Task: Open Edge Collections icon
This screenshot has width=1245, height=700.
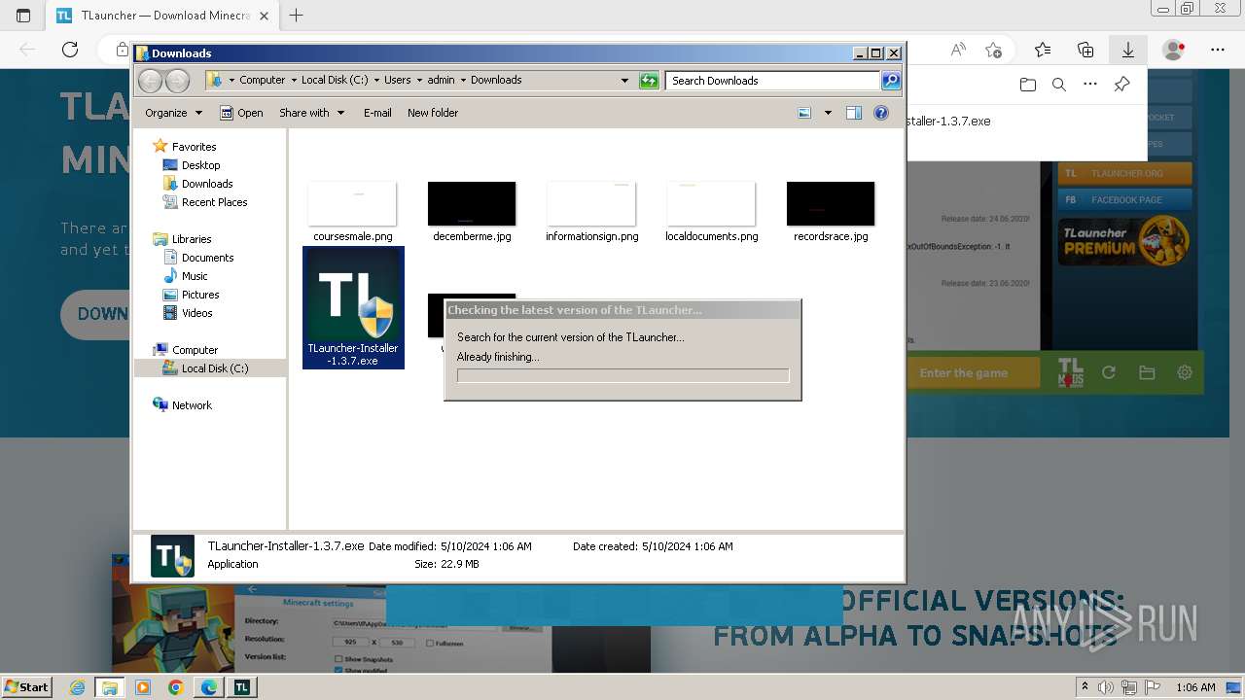Action: point(1085,50)
